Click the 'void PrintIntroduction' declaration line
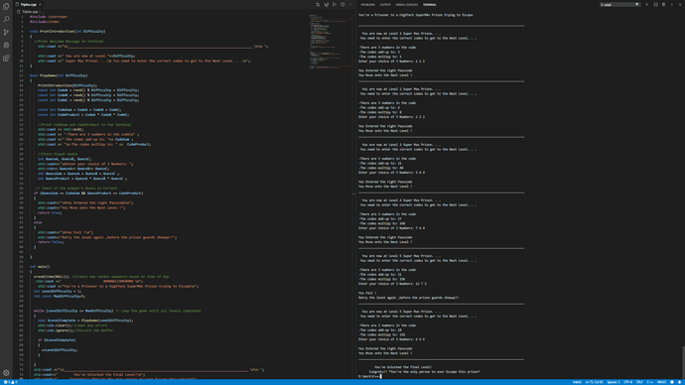 click(x=68, y=32)
